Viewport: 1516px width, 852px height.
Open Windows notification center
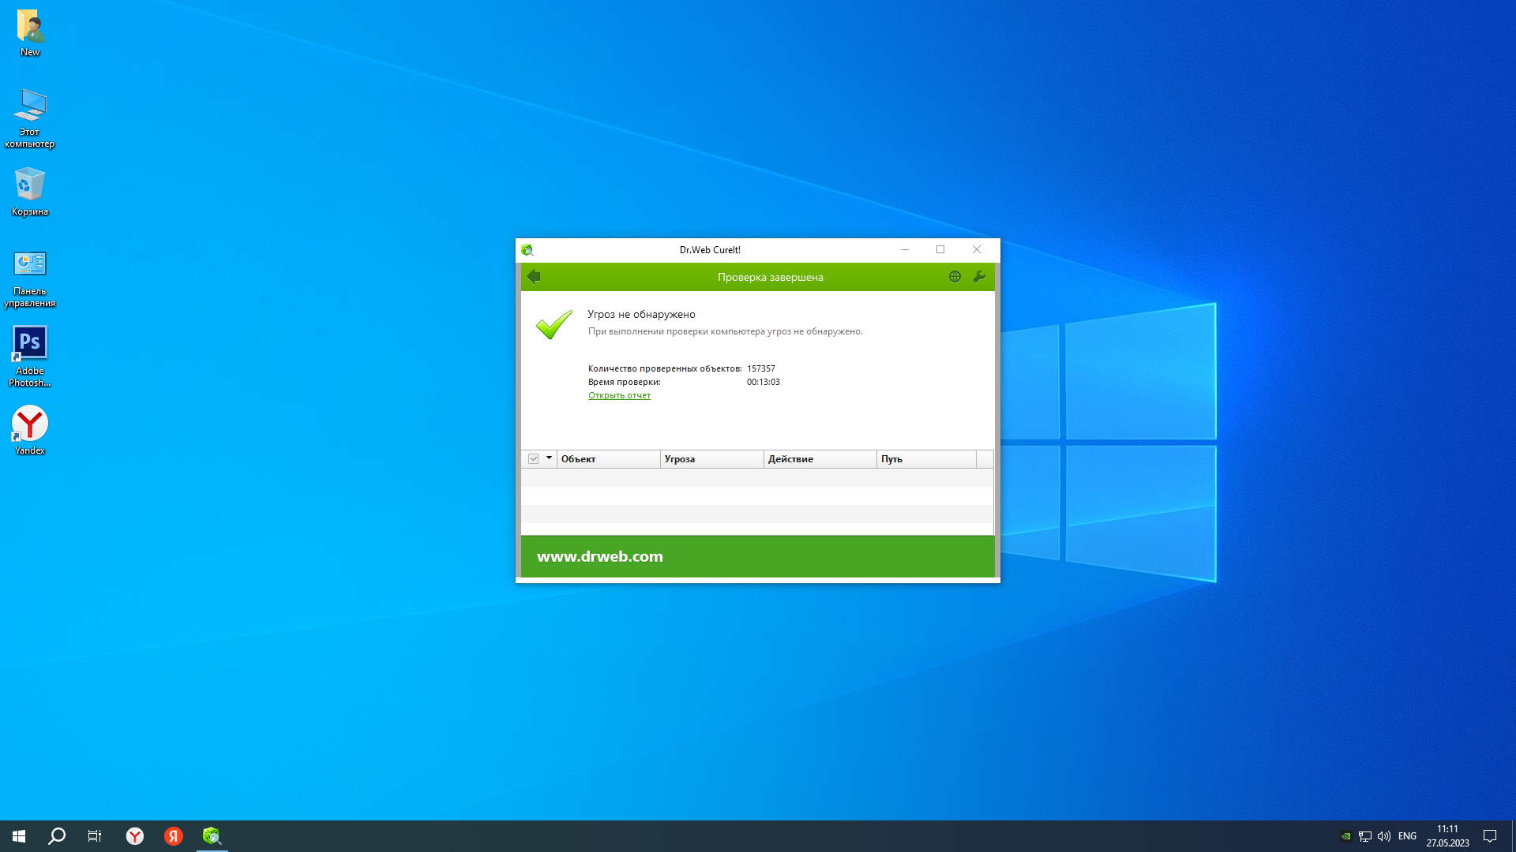click(x=1490, y=836)
